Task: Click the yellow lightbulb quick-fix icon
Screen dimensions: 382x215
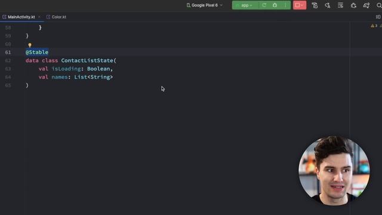Action: click(x=30, y=45)
